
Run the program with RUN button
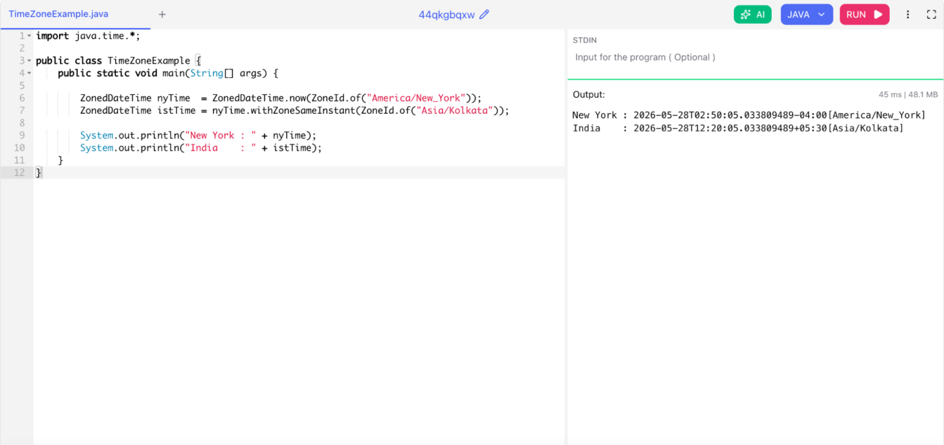tap(864, 14)
